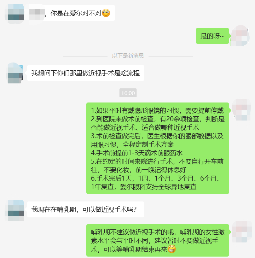
Task: Open my avatar beside 哺乳期不建议 reply
Action: tap(242, 232)
